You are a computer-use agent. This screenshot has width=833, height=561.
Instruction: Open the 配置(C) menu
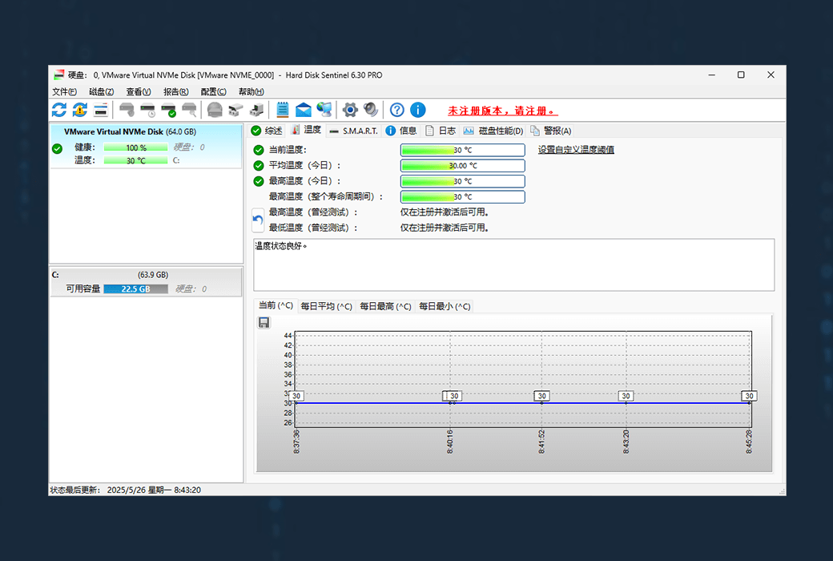click(214, 91)
